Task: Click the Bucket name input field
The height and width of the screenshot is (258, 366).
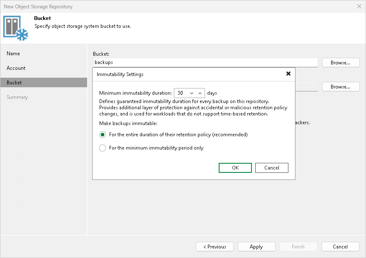Action: click(x=205, y=62)
